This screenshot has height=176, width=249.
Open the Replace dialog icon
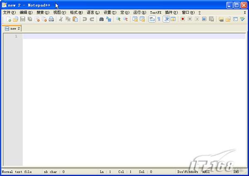tap(109, 19)
